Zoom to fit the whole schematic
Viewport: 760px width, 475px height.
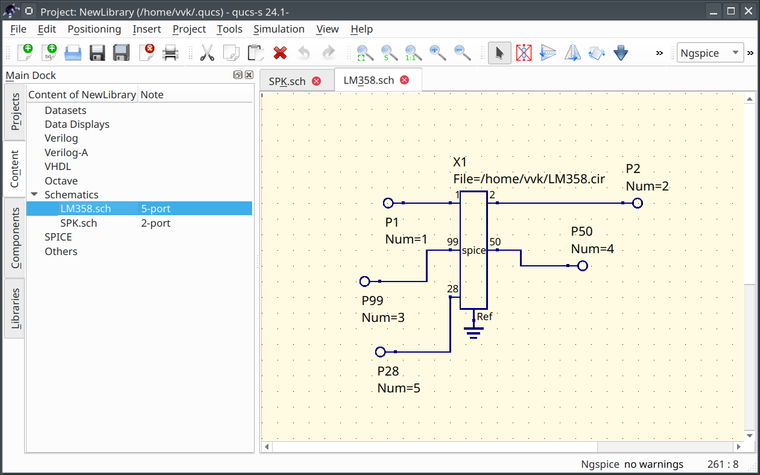tap(365, 53)
